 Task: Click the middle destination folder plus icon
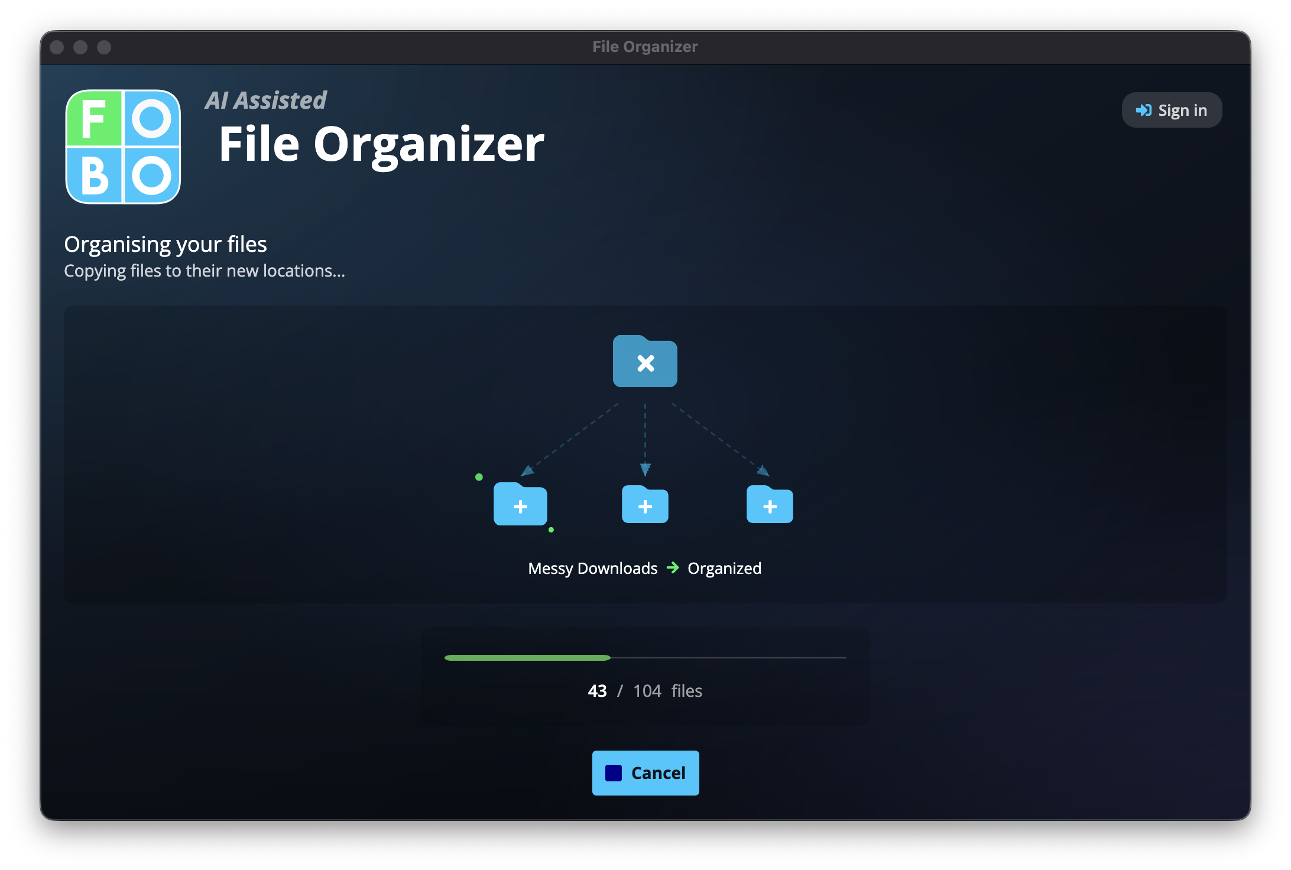coord(645,505)
